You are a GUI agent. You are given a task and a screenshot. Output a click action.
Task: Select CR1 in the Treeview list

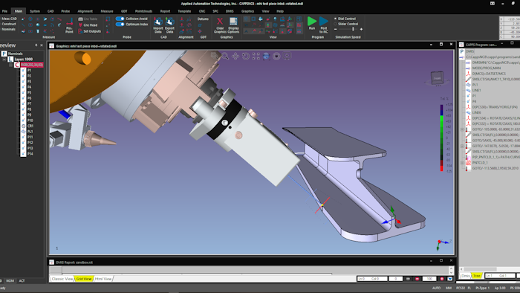pyautogui.click(x=30, y=126)
